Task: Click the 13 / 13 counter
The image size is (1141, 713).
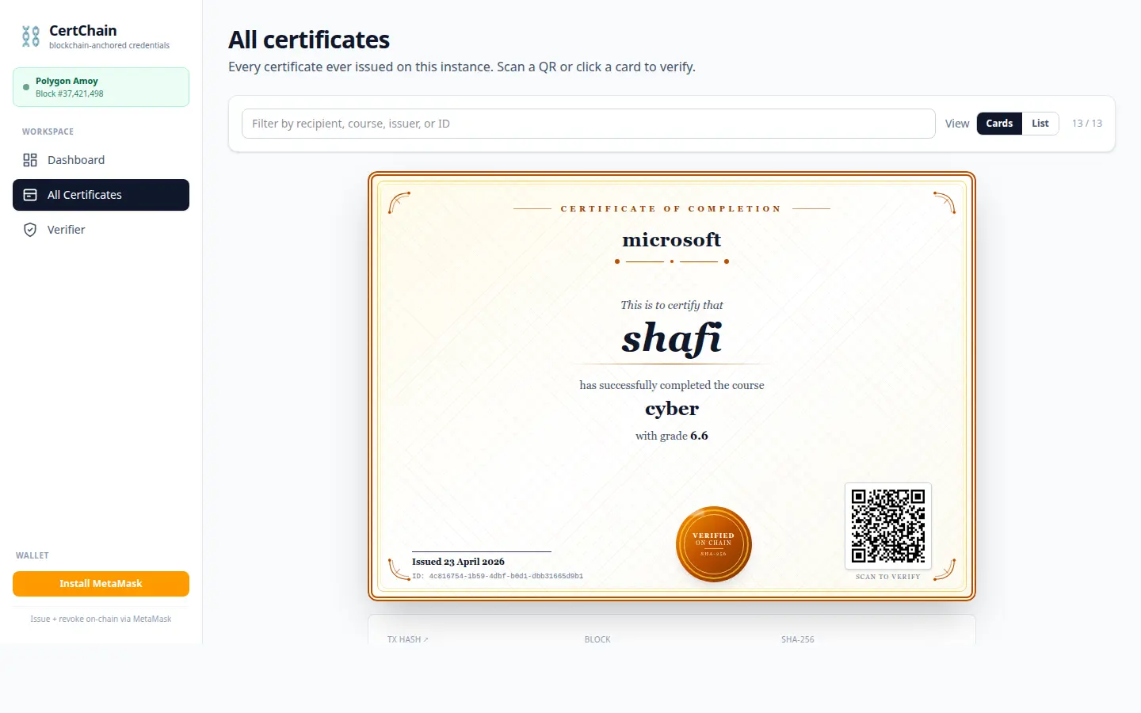Action: pos(1087,124)
